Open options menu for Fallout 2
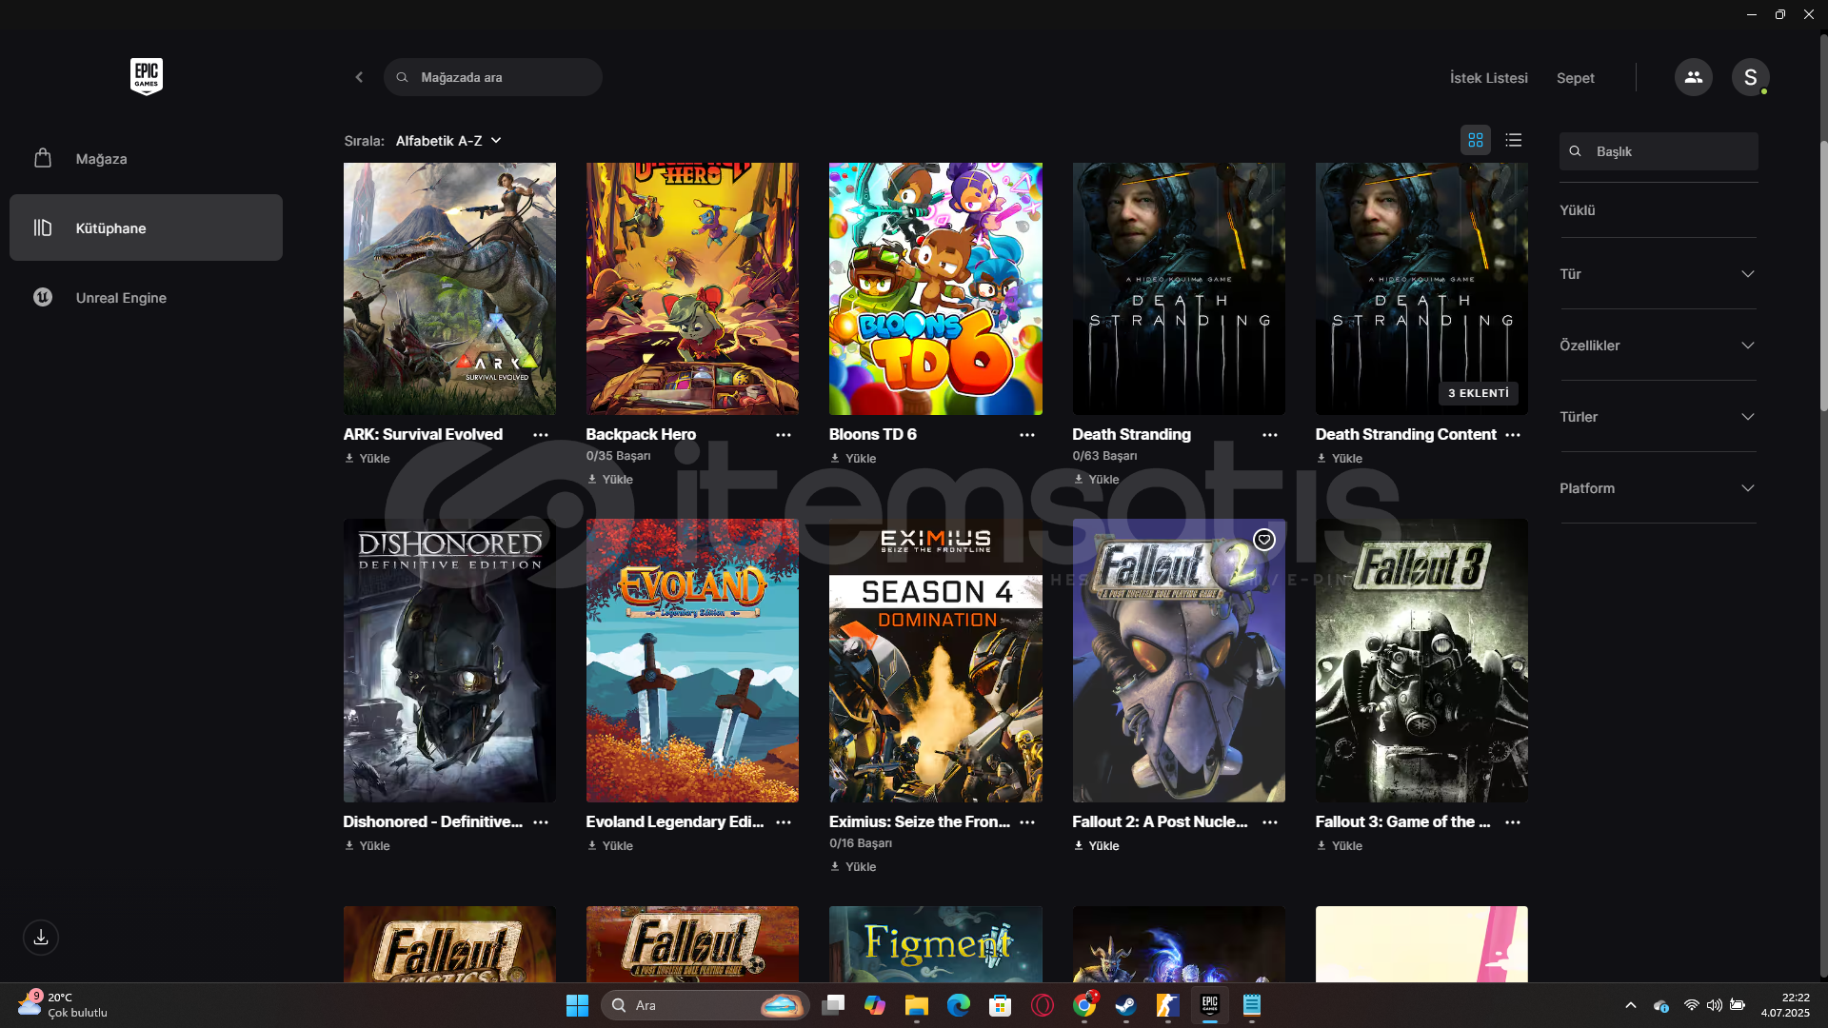Viewport: 1828px width, 1028px height. (x=1270, y=822)
